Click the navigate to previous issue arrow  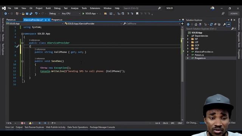click(x=40, y=123)
